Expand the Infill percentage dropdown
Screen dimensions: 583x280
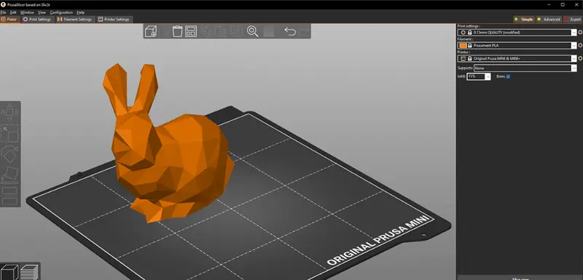click(x=488, y=76)
